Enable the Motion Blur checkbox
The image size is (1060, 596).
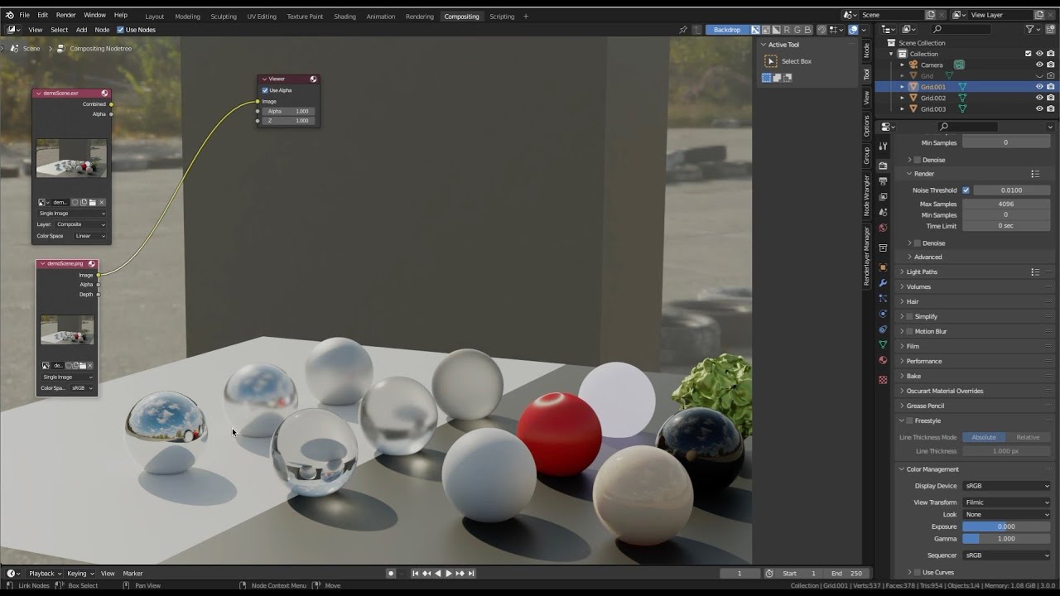pyautogui.click(x=909, y=332)
